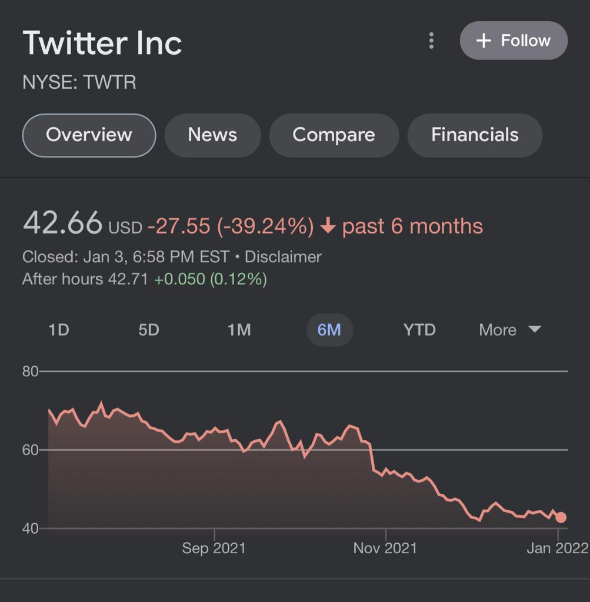This screenshot has width=590, height=602.
Task: Click the Nov 2021 axis label
Action: [x=385, y=549]
